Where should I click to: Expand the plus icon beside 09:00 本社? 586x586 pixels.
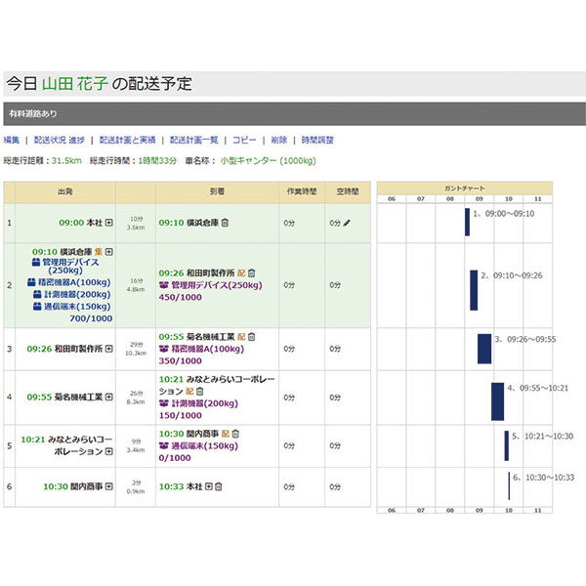pyautogui.click(x=108, y=223)
